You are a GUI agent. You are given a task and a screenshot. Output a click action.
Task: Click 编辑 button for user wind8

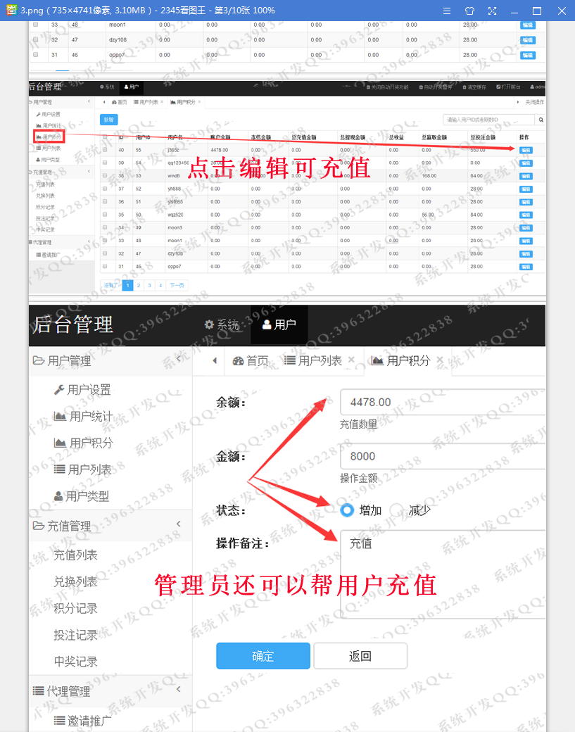click(x=526, y=176)
